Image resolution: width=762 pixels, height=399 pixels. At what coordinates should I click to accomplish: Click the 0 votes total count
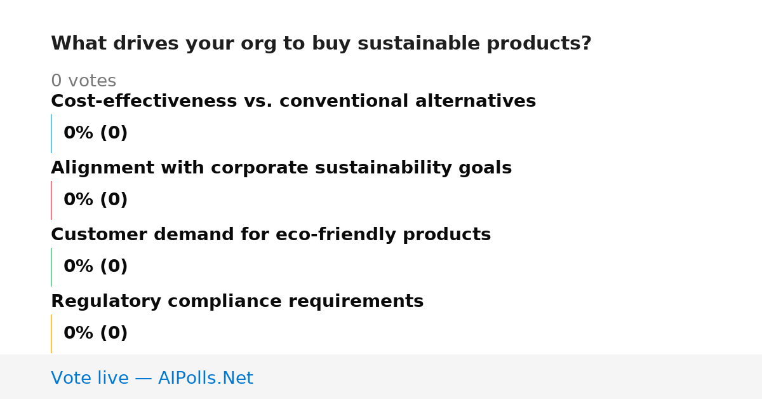[84, 81]
